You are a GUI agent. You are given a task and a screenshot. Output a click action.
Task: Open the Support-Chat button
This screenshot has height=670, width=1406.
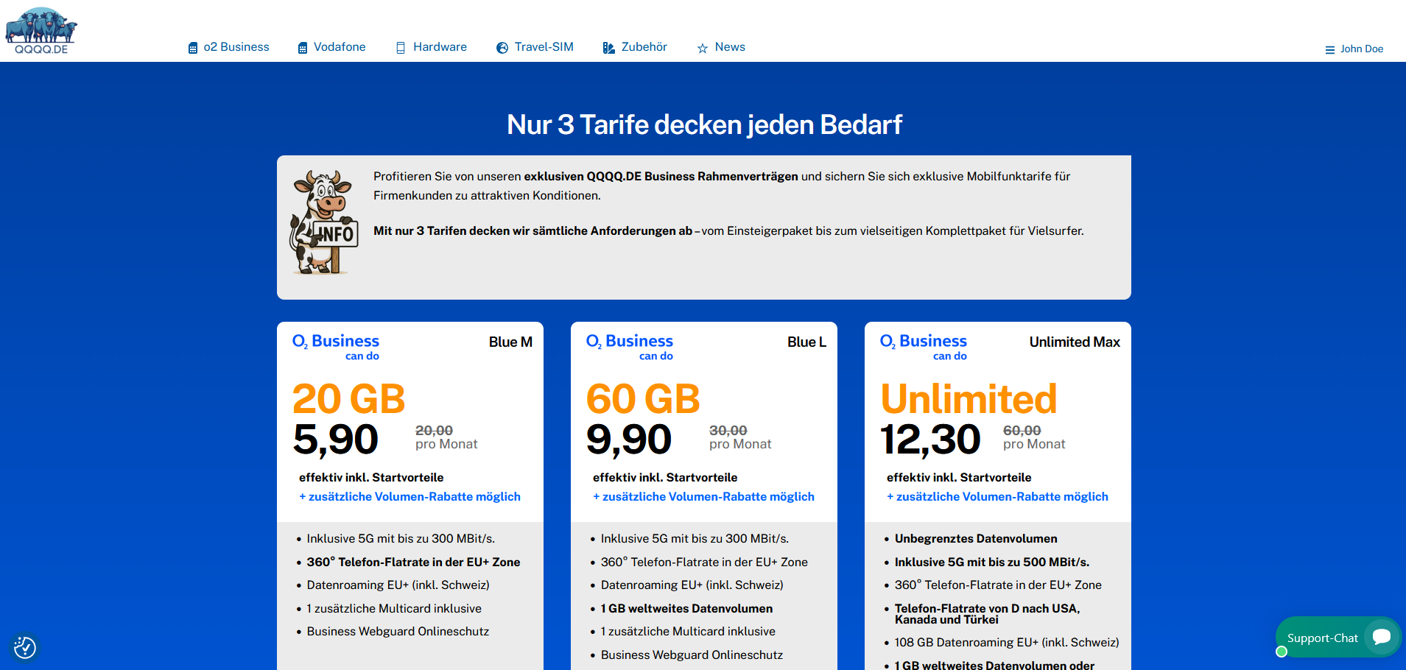(x=1322, y=638)
